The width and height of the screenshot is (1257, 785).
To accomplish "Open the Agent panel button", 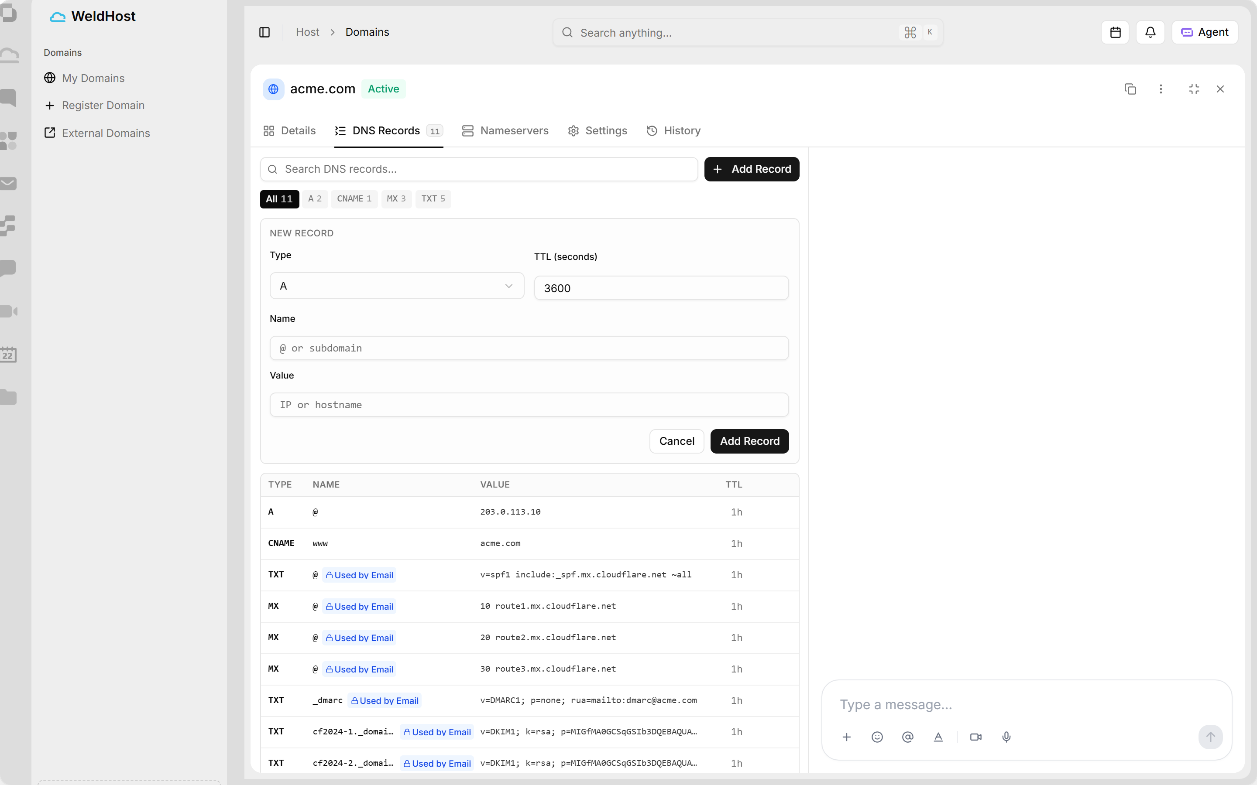I will point(1205,32).
